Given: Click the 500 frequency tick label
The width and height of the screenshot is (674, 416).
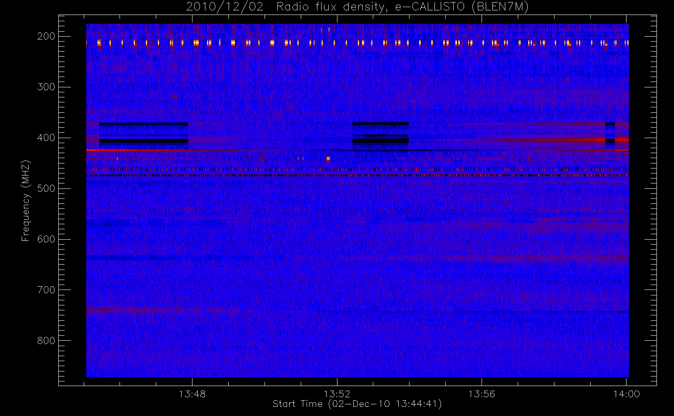Looking at the screenshot, I should (46, 188).
